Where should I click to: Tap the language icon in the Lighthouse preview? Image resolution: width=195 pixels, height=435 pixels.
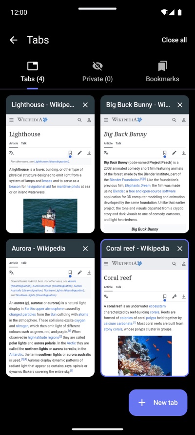click(11, 153)
